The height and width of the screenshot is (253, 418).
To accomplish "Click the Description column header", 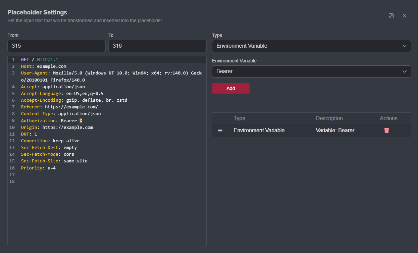I will point(329,118).
